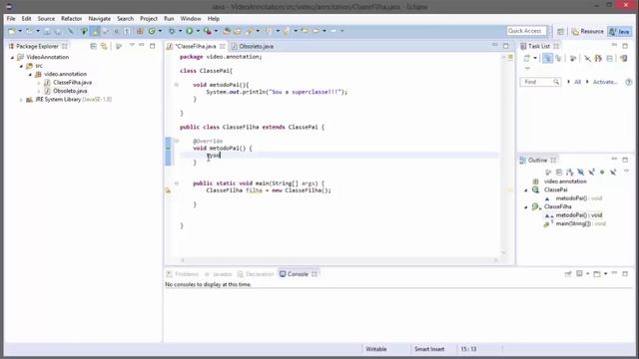
Task: Click the Smart Insert status bar entry
Action: click(x=429, y=349)
